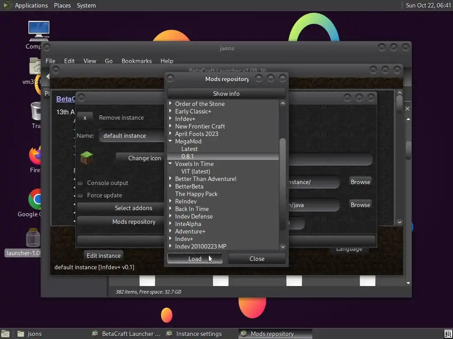Select ReIndev in mods list
The image size is (453, 339).
(x=186, y=201)
